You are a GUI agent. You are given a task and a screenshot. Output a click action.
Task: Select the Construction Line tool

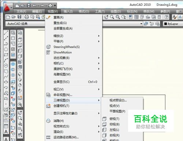click(x=6, y=38)
